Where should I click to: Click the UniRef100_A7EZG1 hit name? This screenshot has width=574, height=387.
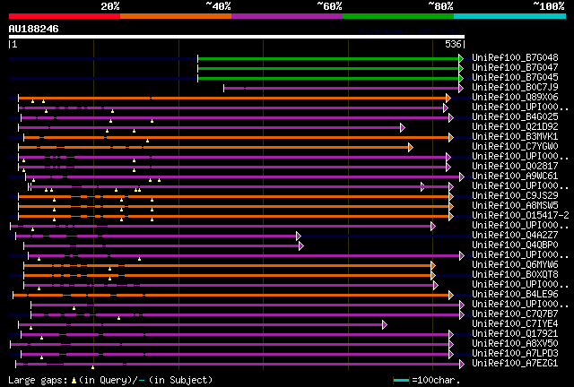tap(515, 364)
